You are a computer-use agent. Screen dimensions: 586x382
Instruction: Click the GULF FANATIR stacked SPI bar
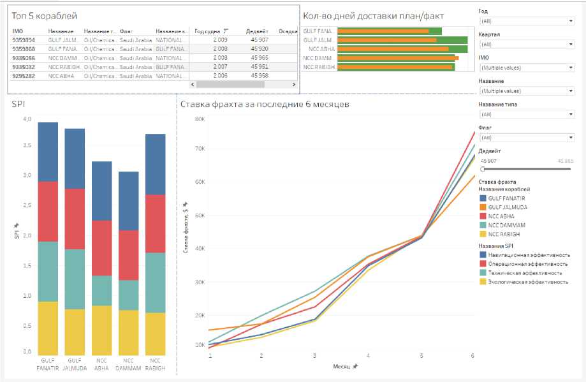pos(48,239)
